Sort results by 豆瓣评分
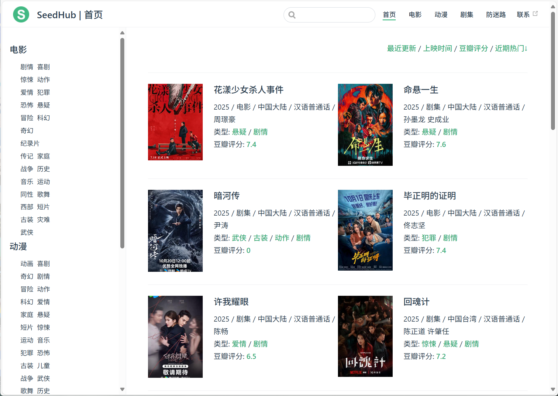The image size is (558, 396). click(474, 48)
